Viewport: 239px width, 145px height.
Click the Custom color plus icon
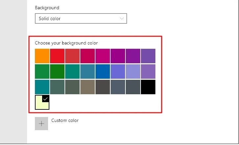[x=41, y=124]
